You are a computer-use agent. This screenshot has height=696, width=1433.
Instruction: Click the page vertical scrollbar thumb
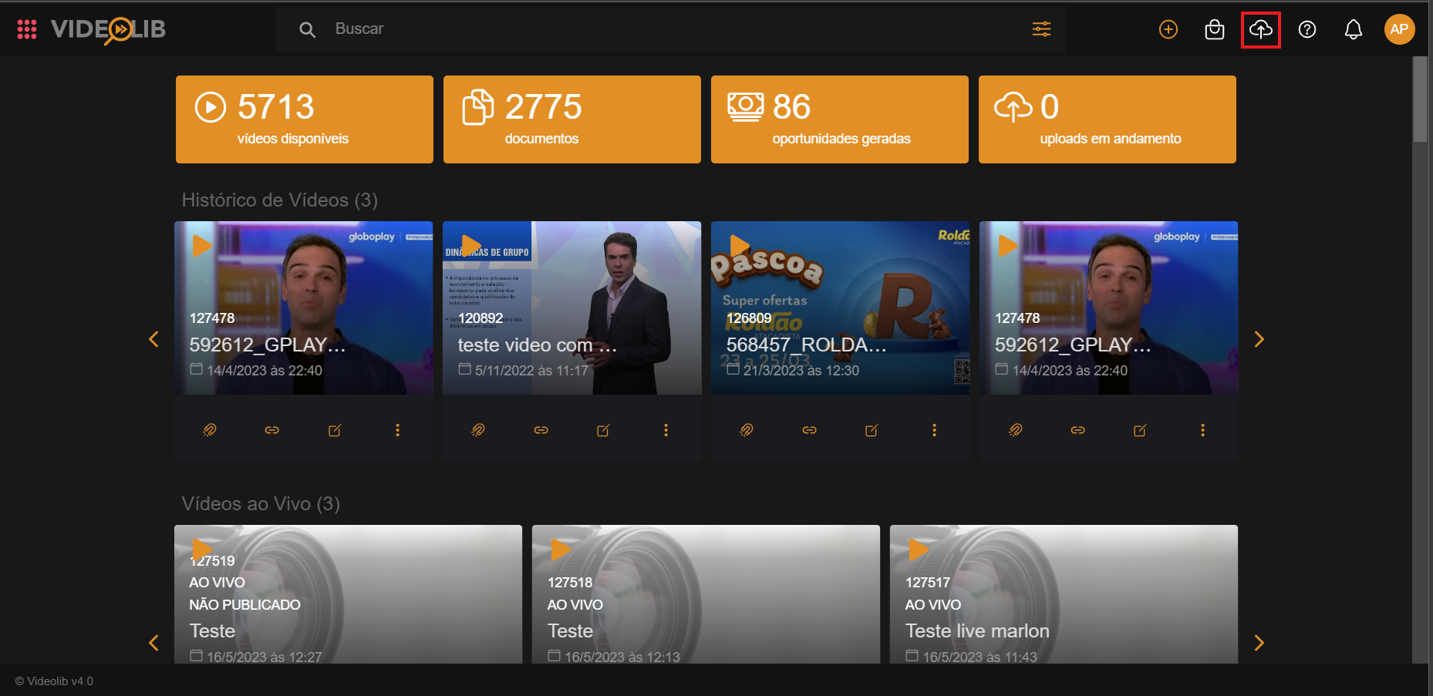pos(1420,99)
